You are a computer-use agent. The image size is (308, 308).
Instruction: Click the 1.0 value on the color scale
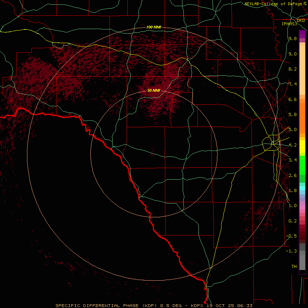[x=293, y=206]
